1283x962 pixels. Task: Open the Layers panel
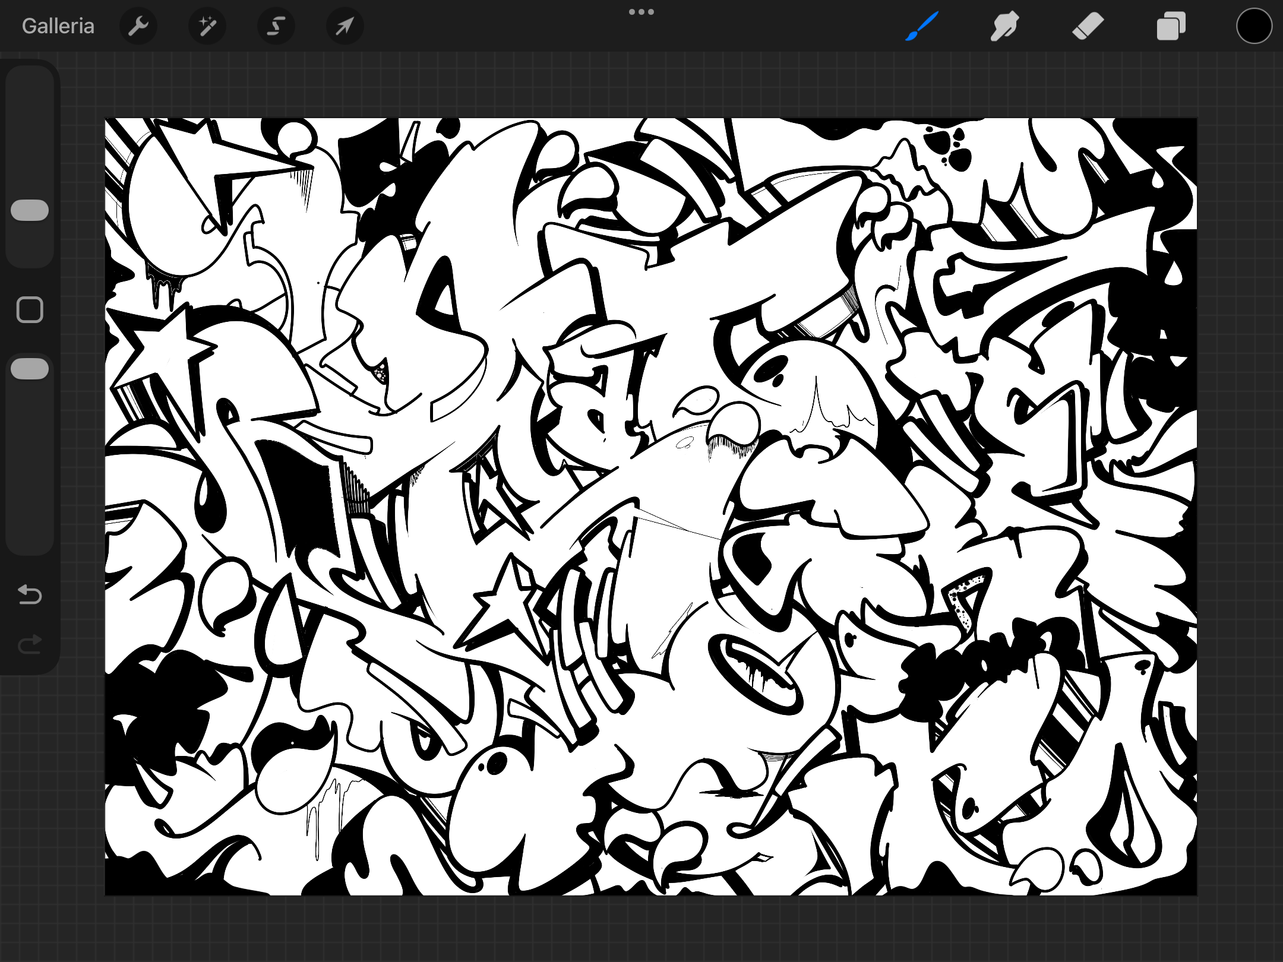(1171, 26)
